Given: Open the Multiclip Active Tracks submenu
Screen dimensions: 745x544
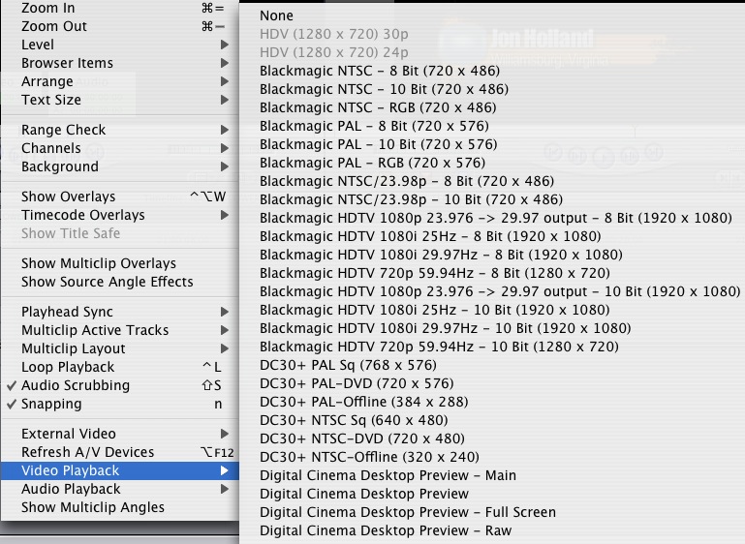Looking at the screenshot, I should pyautogui.click(x=119, y=330).
